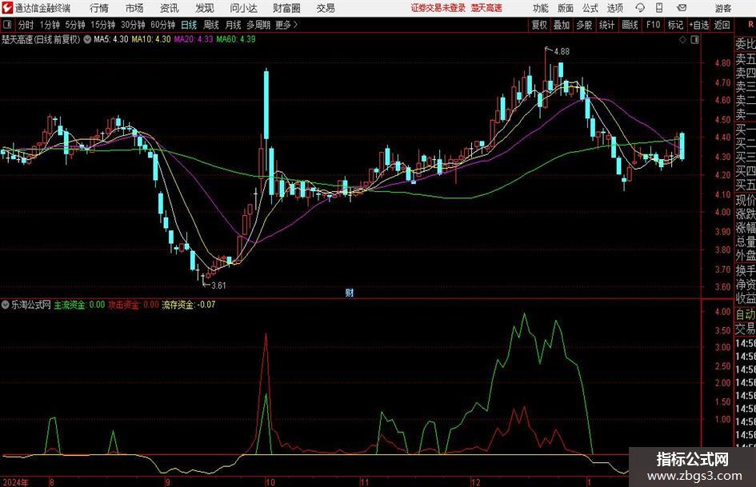
Task: Click the 楚天高速(日线 前复权) chart title
Action: [x=41, y=39]
